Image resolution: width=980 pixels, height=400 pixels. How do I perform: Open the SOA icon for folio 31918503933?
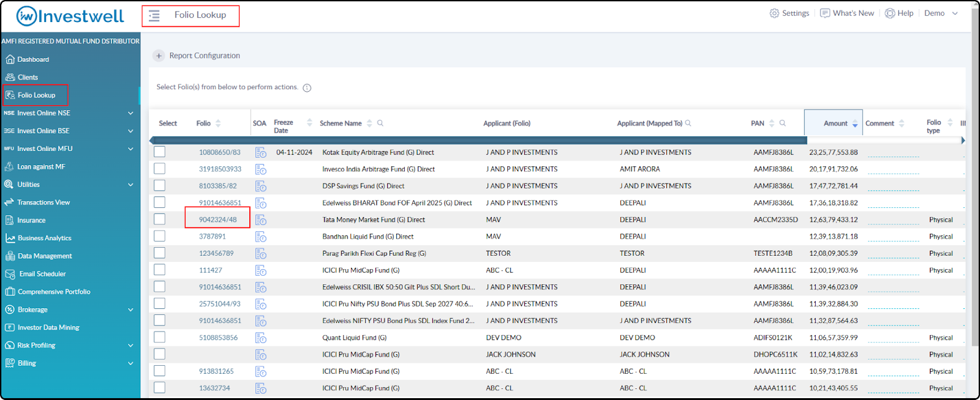coord(261,169)
